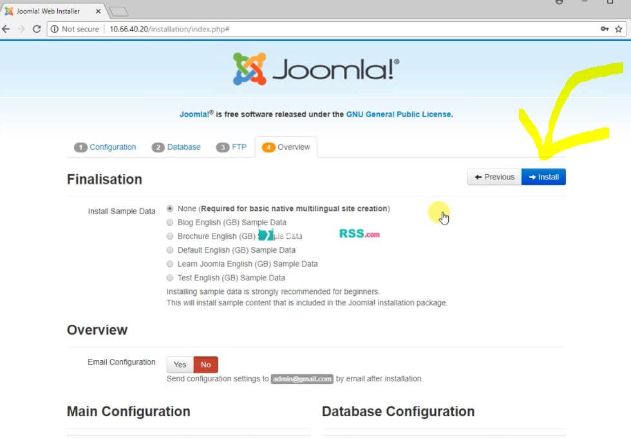Click the Joomla favicon on the browser tab

[x=9, y=10]
